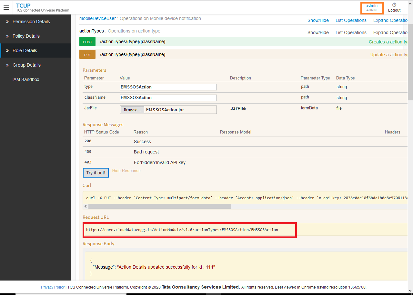The image size is (413, 295).
Task: Open the actionTypes API section
Action: (92, 31)
